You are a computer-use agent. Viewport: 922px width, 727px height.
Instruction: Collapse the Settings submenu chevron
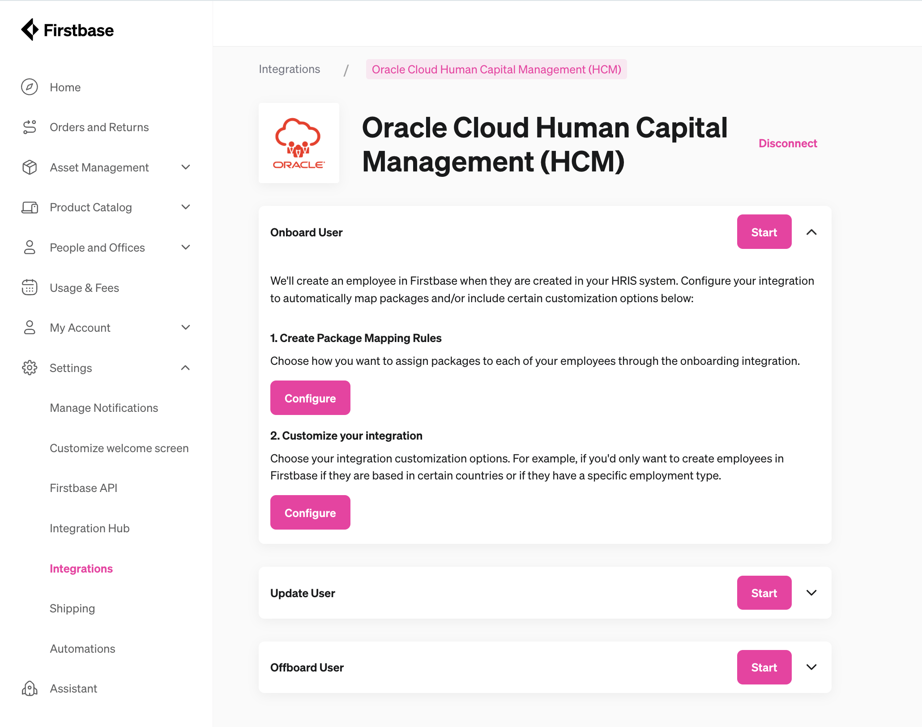click(186, 368)
